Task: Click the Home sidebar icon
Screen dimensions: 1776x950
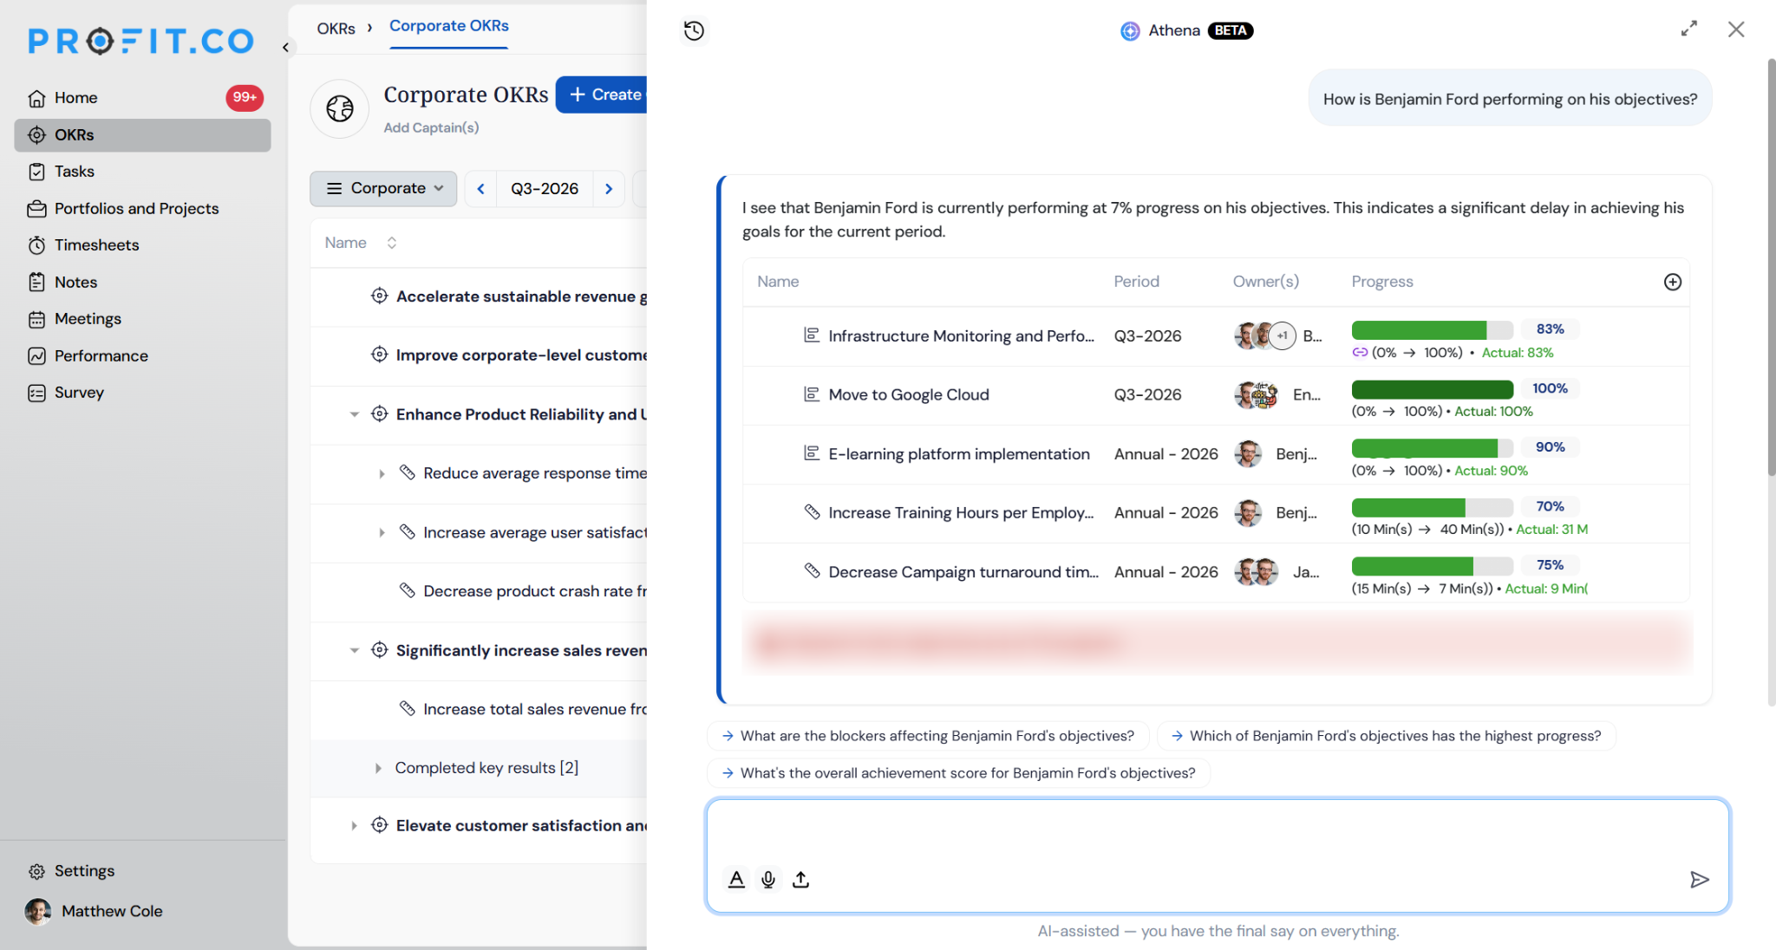Action: (36, 98)
